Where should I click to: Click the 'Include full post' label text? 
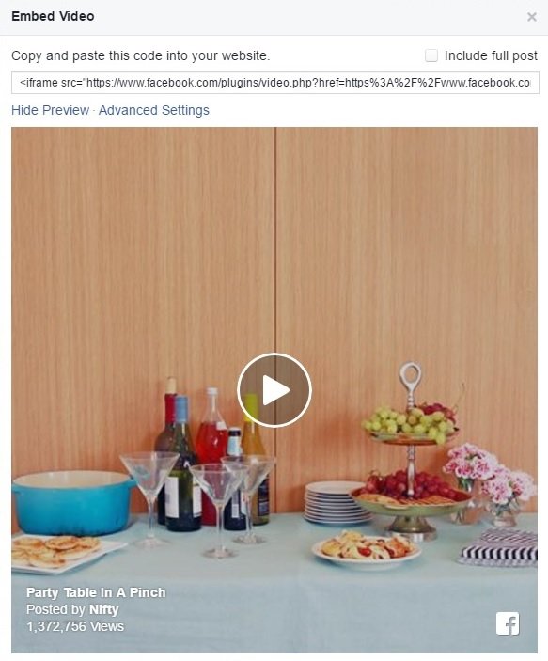[x=491, y=55]
